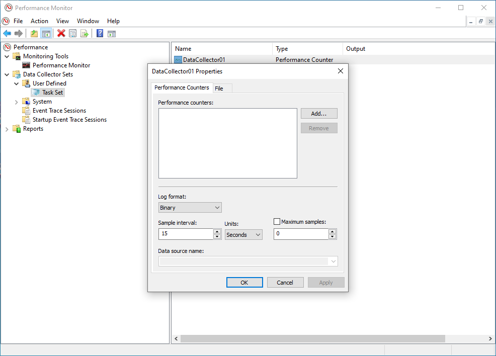Open the Properties toolbar icon
496x356 pixels.
(x=73, y=33)
